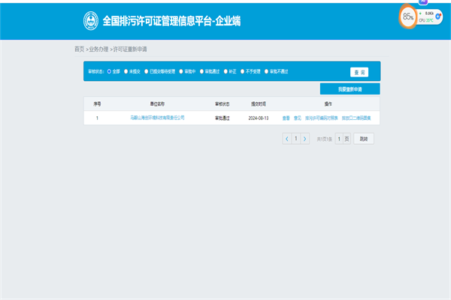This screenshot has height=300, width=451.
Task: Go to previous page using left chevron
Action: point(287,139)
